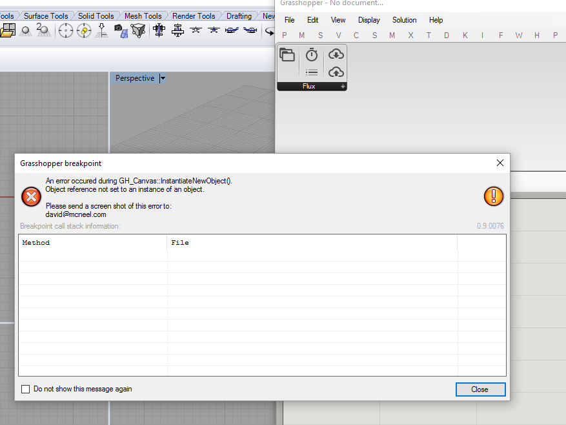The width and height of the screenshot is (566, 425).
Task: Click the Flux bulleted list icon
Action: coord(312,72)
